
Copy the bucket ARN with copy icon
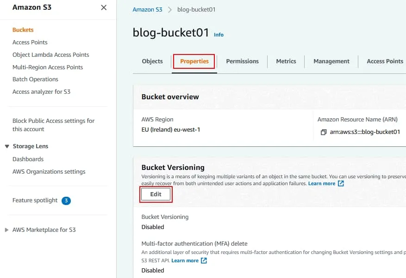click(323, 132)
